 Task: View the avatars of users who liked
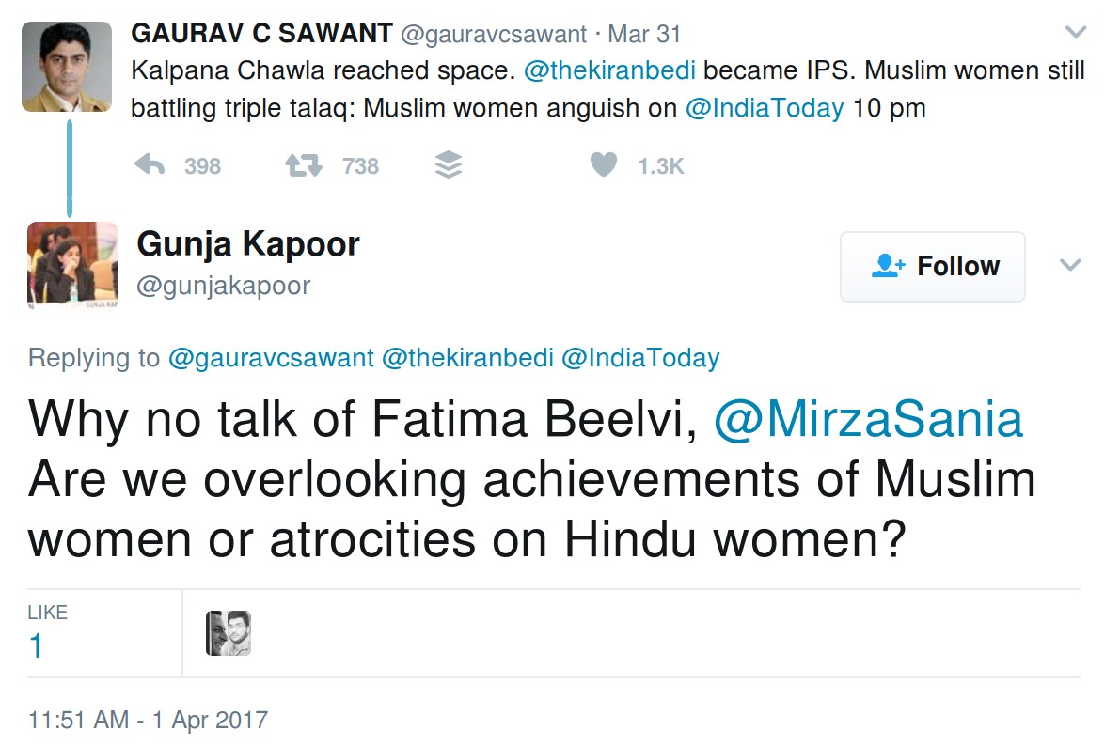[229, 633]
